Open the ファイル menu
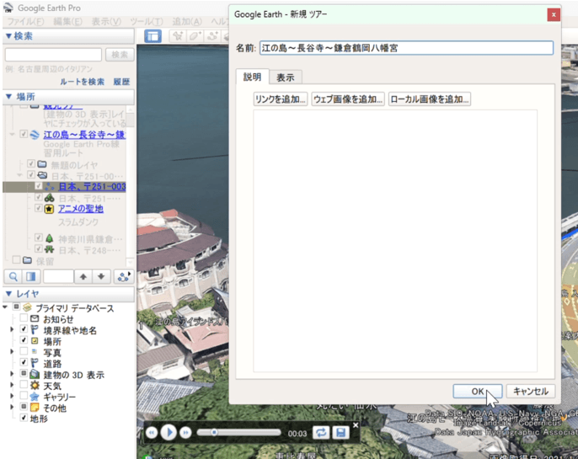578x459 pixels. click(x=25, y=20)
